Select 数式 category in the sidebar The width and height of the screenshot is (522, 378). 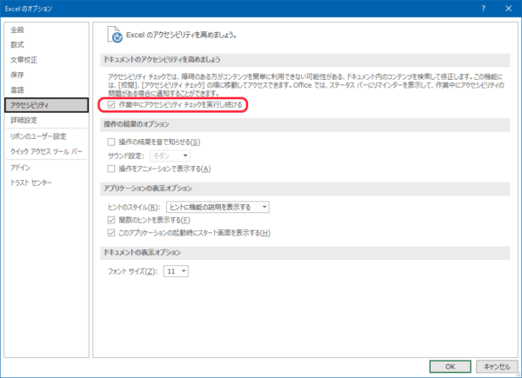17,44
